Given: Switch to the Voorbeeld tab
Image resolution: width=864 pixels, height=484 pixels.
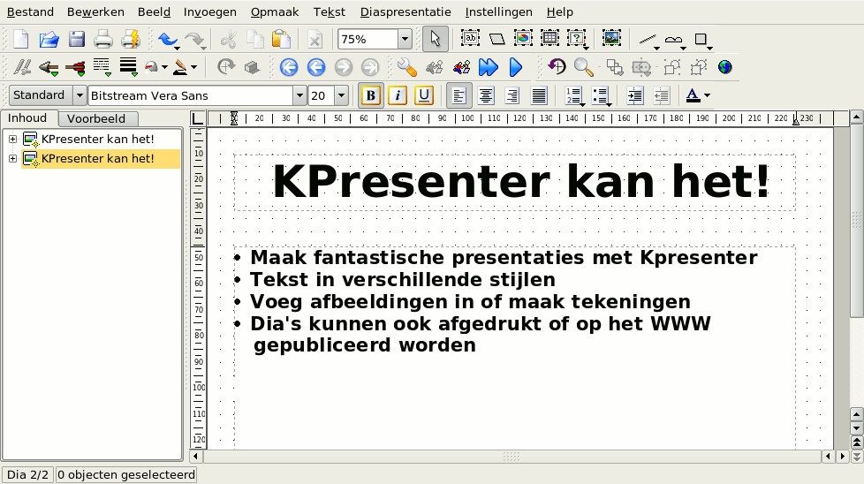Looking at the screenshot, I should pyautogui.click(x=96, y=118).
